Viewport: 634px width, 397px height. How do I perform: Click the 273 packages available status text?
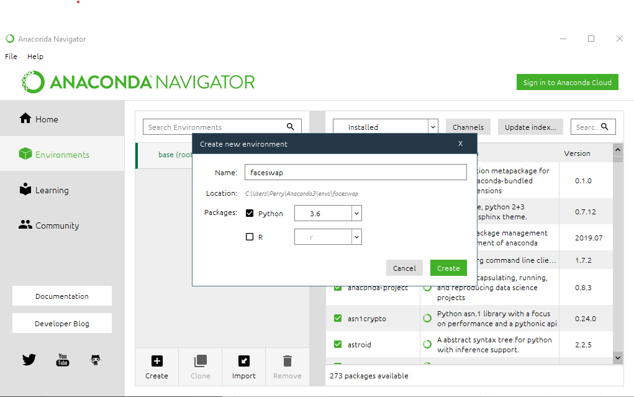pos(369,375)
